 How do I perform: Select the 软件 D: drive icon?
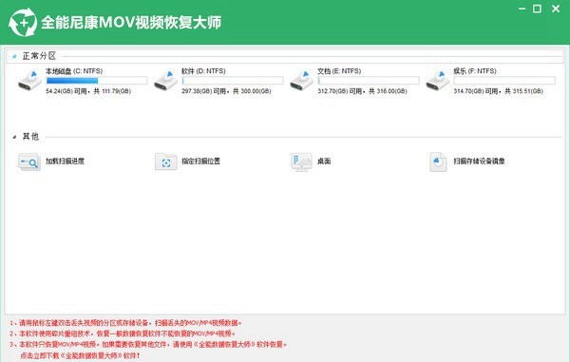tap(165, 81)
